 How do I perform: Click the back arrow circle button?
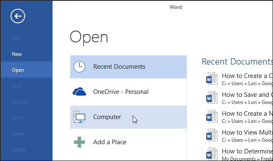(x=18, y=16)
